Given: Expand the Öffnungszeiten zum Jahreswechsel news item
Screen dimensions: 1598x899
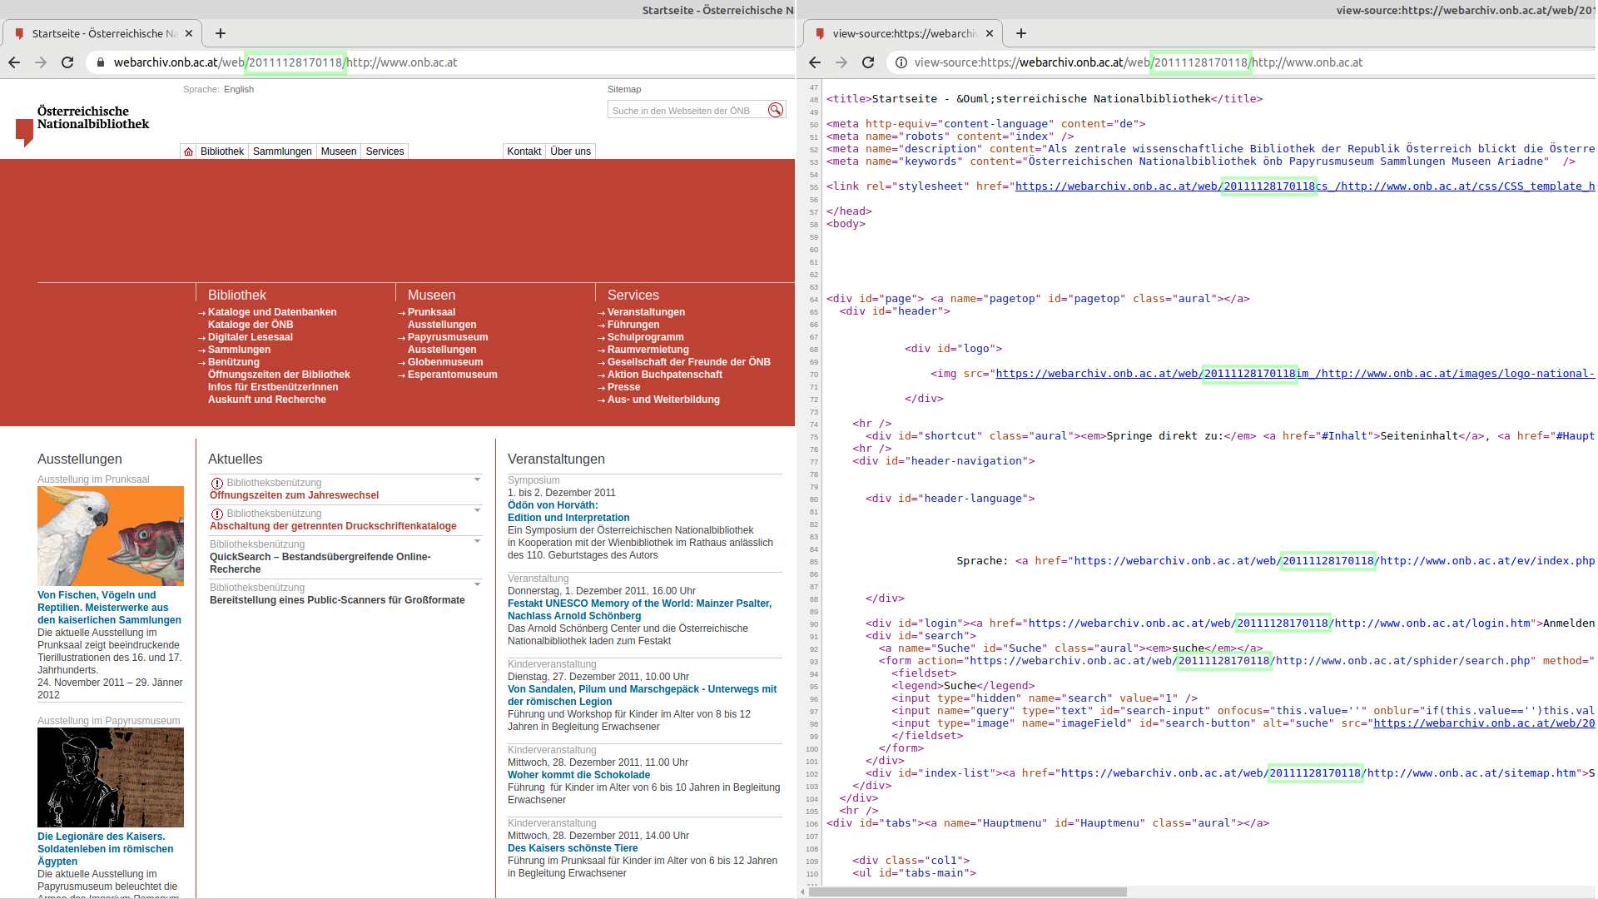Looking at the screenshot, I should pos(478,479).
